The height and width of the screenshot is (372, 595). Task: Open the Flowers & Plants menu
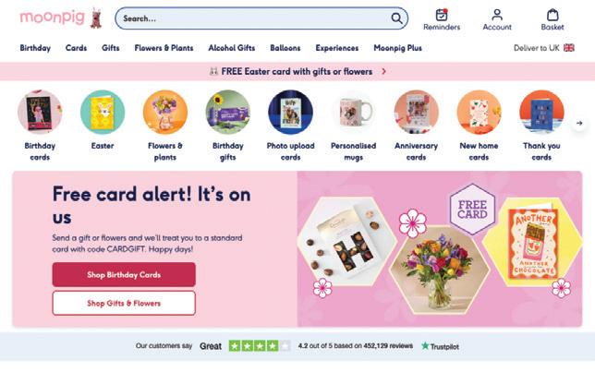coord(164,48)
